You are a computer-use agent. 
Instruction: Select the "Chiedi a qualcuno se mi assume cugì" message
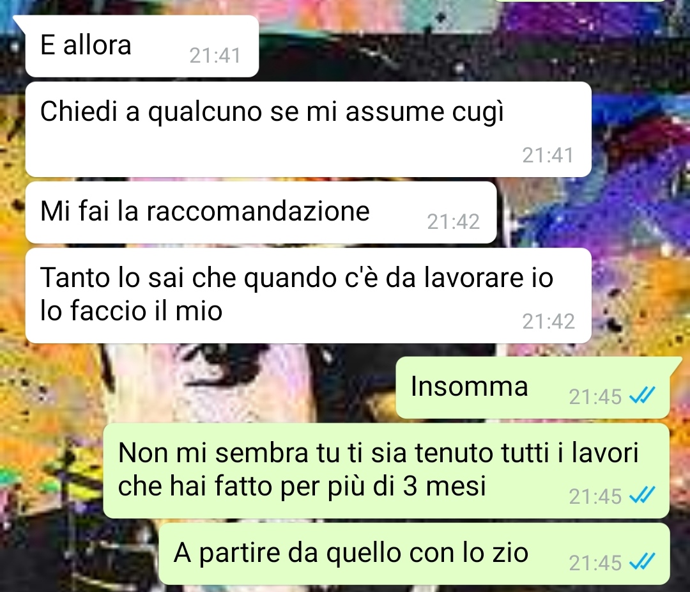point(308,129)
